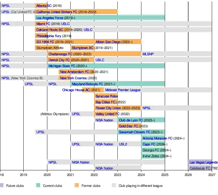
Task: Click the Stumptown AC link
Action: (83, 48)
